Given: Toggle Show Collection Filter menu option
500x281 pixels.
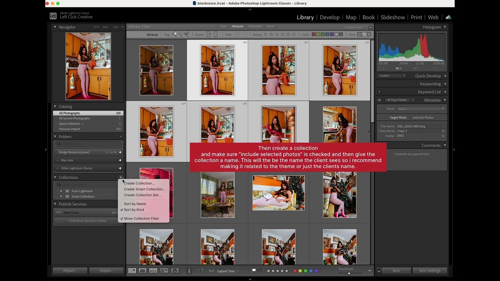Looking at the screenshot, I should (x=141, y=219).
